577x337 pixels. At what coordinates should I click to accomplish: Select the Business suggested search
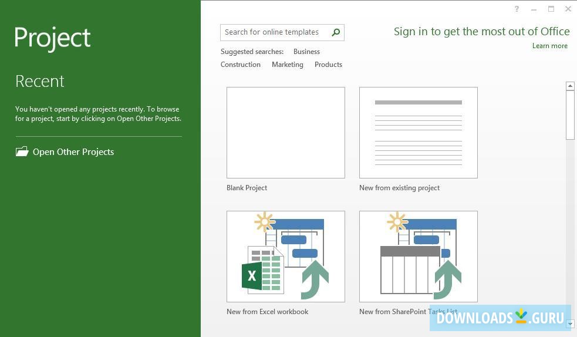point(306,52)
